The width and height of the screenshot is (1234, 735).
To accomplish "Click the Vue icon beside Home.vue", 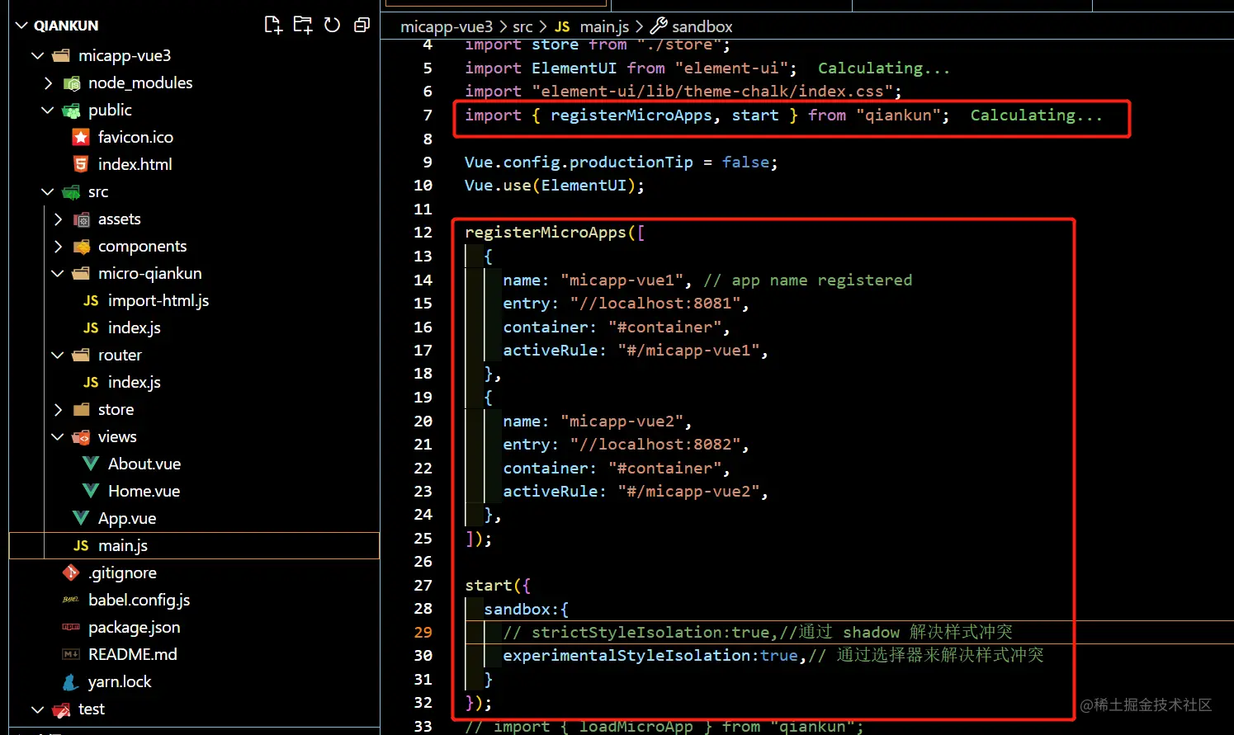I will click(x=91, y=491).
